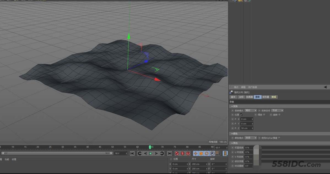Click the stepper arrows on P . Z field
Image resolution: width=330 pixels, height=174 pixels.
click(252, 128)
